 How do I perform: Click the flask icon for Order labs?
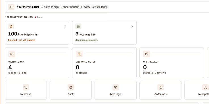(x=160, y=87)
